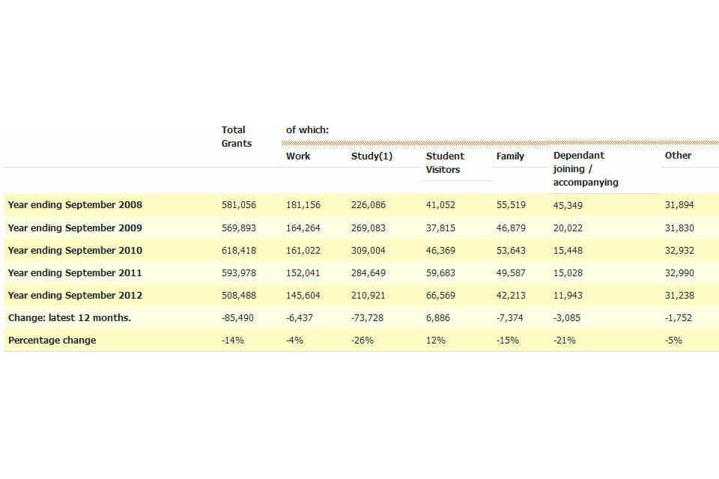This screenshot has width=719, height=479.
Task: Click the 'Change: latest 12 months.' row label
Action: [x=70, y=317]
